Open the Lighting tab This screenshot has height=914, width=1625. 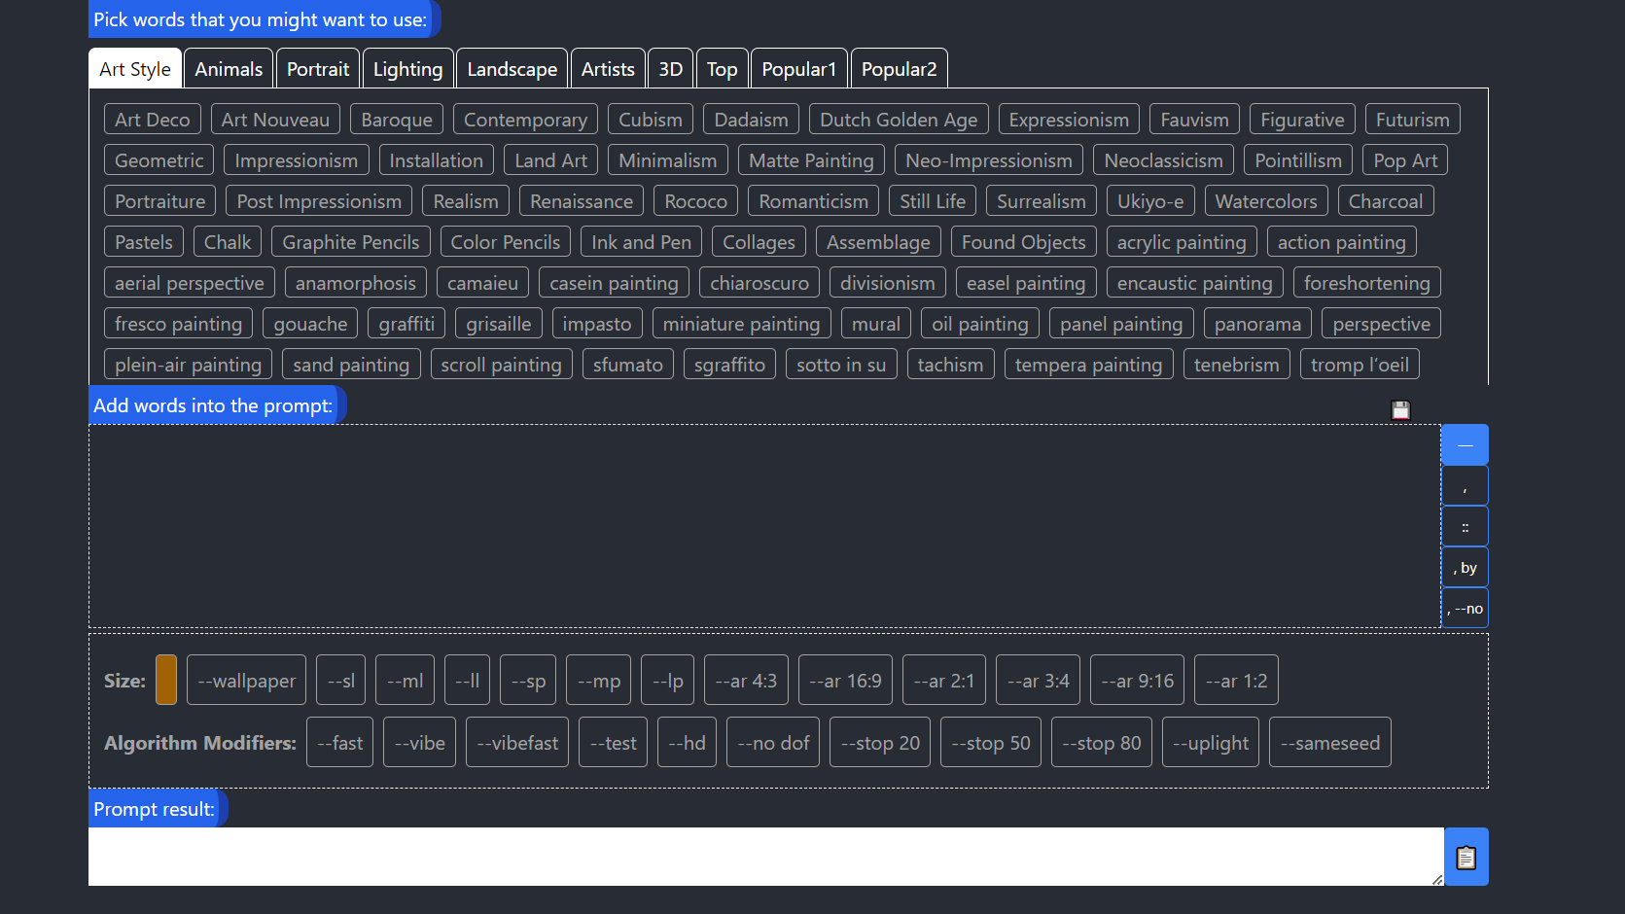coord(407,69)
